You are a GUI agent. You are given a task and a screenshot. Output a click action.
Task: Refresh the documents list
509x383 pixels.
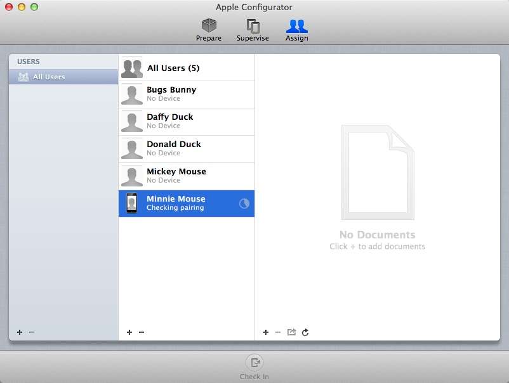coord(305,332)
